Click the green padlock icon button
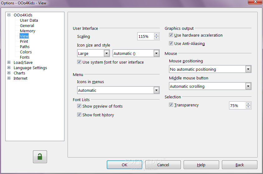263x174 pixels. (40, 157)
